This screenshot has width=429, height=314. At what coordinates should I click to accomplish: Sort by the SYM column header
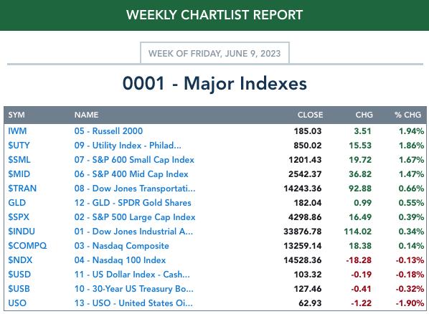(16, 115)
